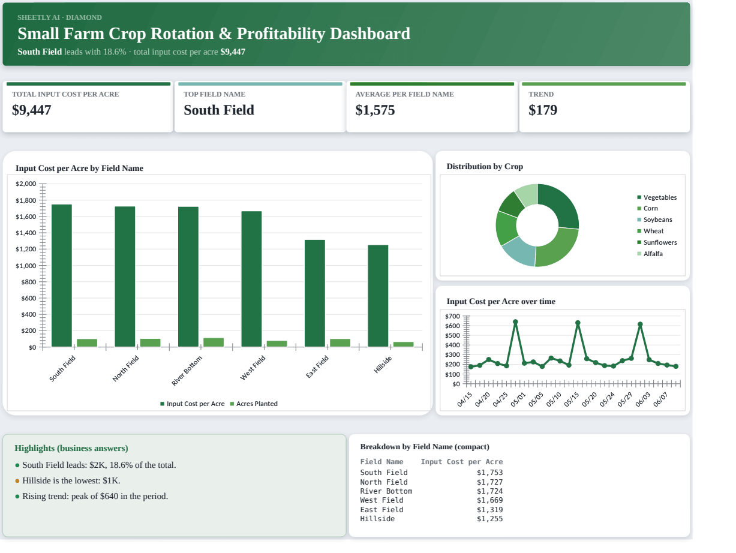This screenshot has height=553, width=736.
Task: Click the River Bottom $1,724 table row
Action: tap(431, 491)
